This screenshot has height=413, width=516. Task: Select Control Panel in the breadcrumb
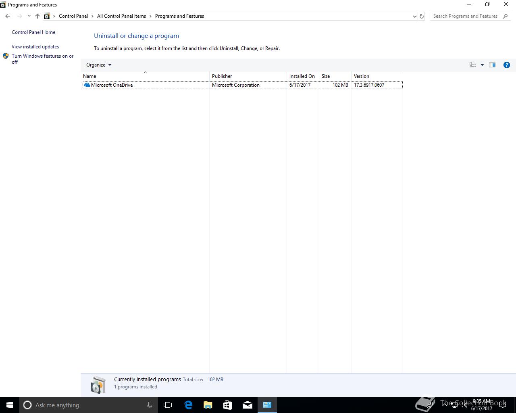coord(73,16)
